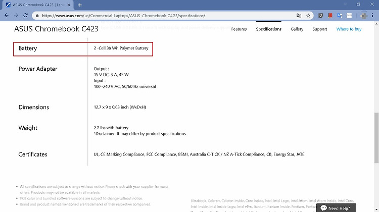This screenshot has height=212, width=379.
Task: Select the ASUS Chromebook C423 browser tab
Action: pyautogui.click(x=38, y=5)
